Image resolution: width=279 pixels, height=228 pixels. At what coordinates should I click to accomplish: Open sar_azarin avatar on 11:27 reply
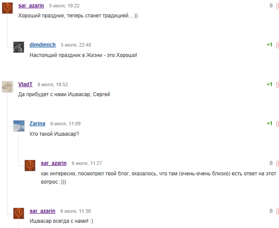click(x=30, y=165)
